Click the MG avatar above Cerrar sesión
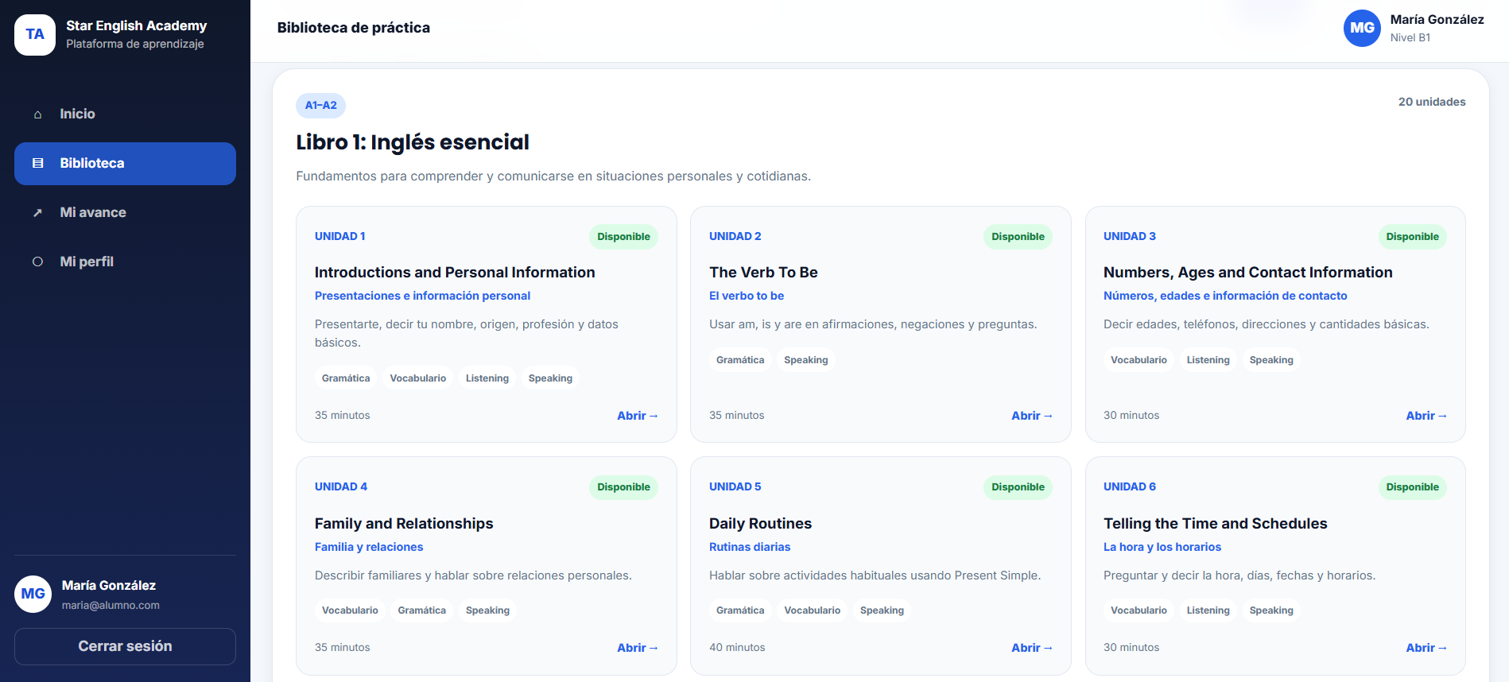 click(33, 595)
